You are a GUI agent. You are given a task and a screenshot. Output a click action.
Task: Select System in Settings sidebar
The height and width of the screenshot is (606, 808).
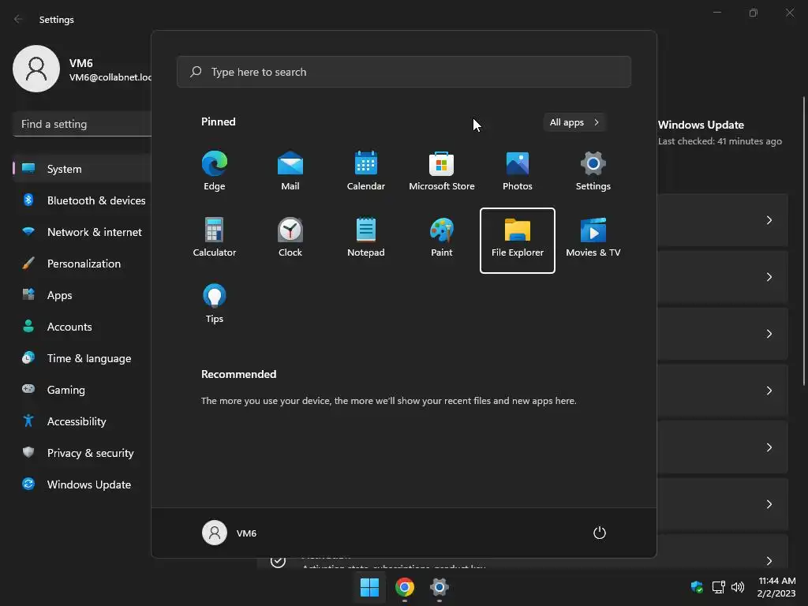coord(82,169)
